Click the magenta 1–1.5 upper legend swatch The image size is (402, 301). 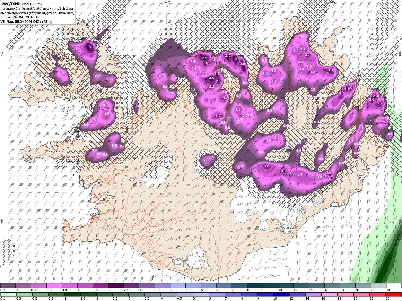tap(85, 286)
